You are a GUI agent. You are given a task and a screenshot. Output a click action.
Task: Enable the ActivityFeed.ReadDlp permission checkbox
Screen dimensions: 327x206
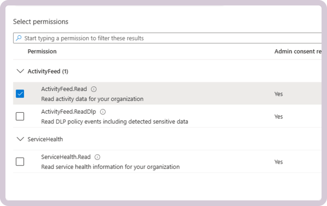click(x=20, y=116)
